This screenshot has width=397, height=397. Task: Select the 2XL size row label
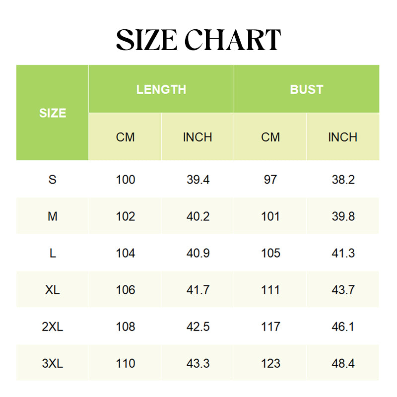(53, 327)
